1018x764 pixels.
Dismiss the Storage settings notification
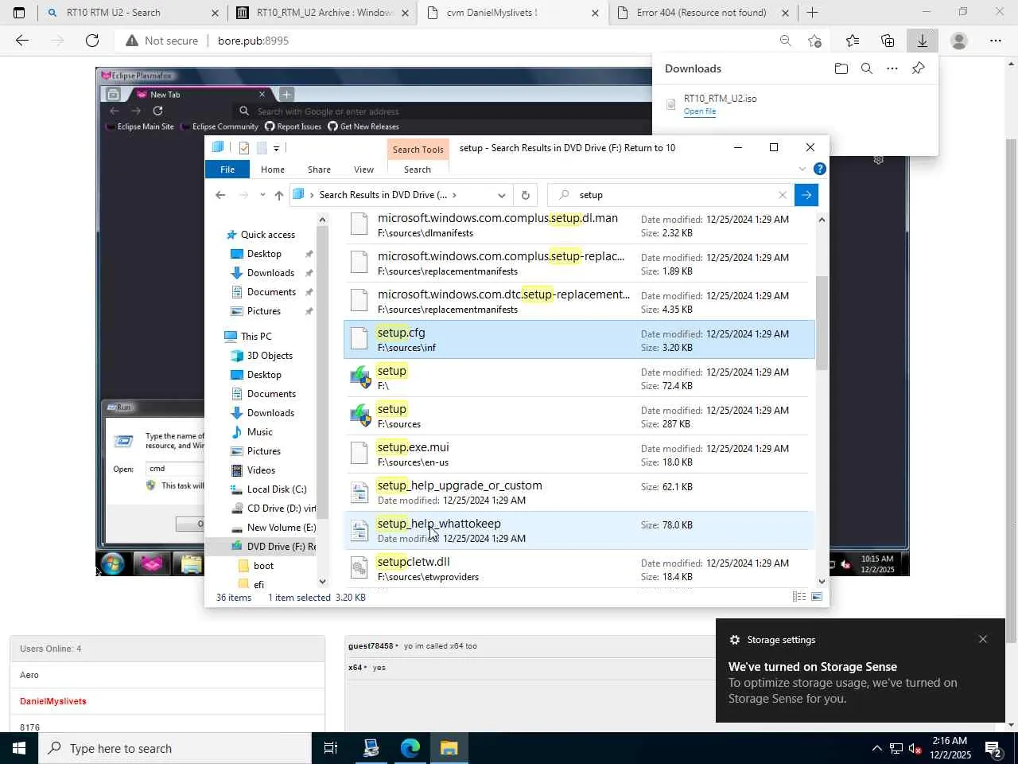(983, 639)
